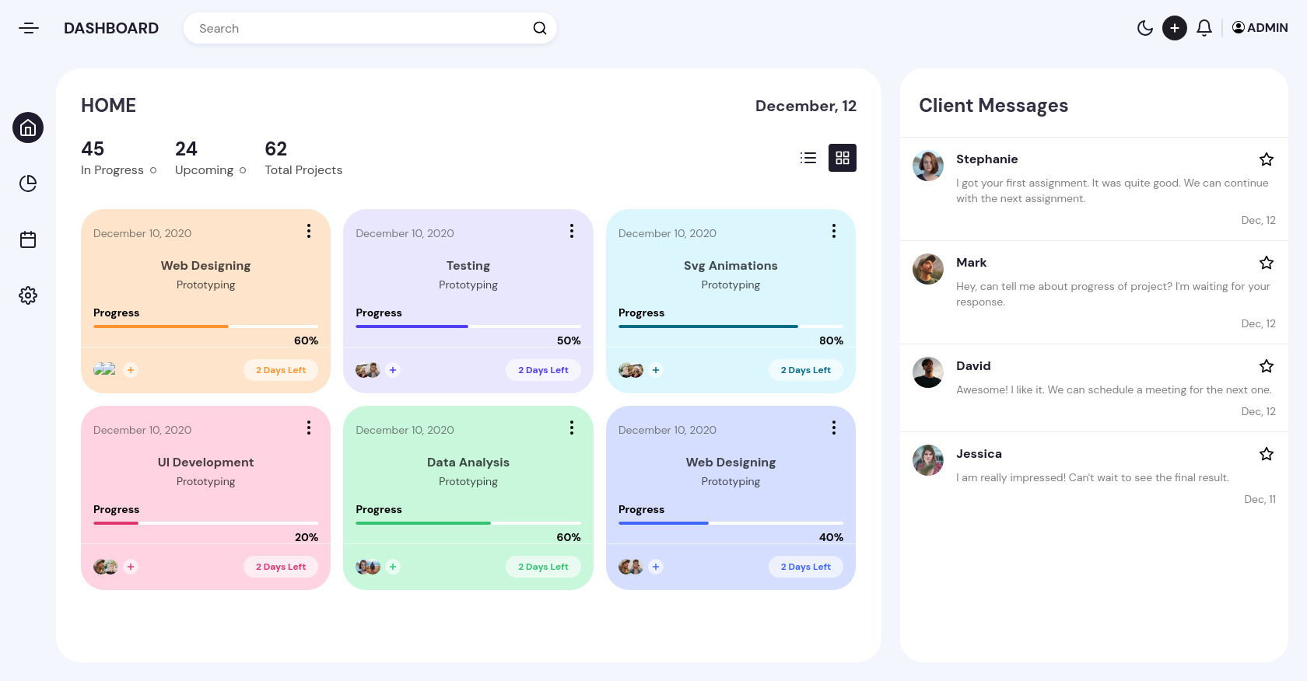Open the ADMIN profile menu
Viewport: 1307px width, 681px height.
click(1260, 28)
